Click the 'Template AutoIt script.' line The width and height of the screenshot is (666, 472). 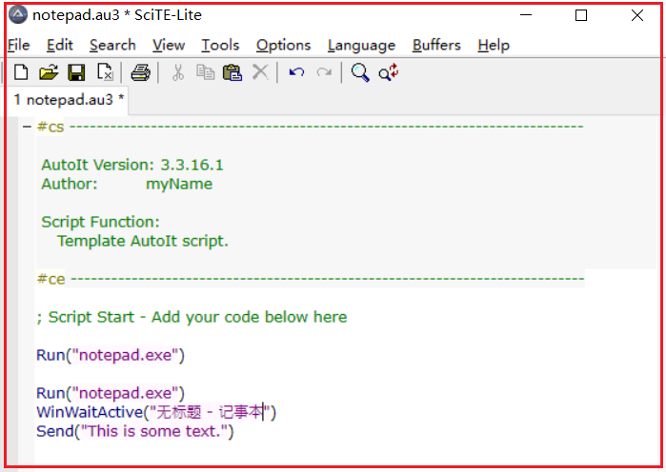pyautogui.click(x=143, y=242)
